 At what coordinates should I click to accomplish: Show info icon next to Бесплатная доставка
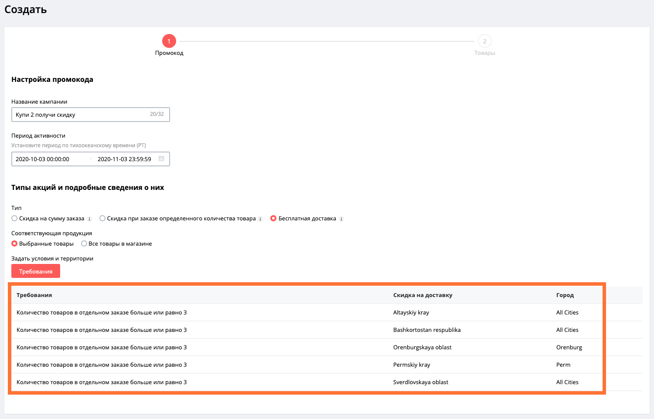[x=341, y=219]
